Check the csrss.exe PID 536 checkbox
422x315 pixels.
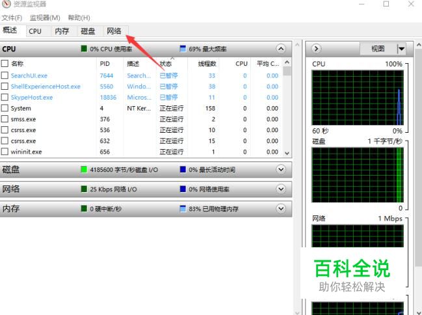[5, 130]
